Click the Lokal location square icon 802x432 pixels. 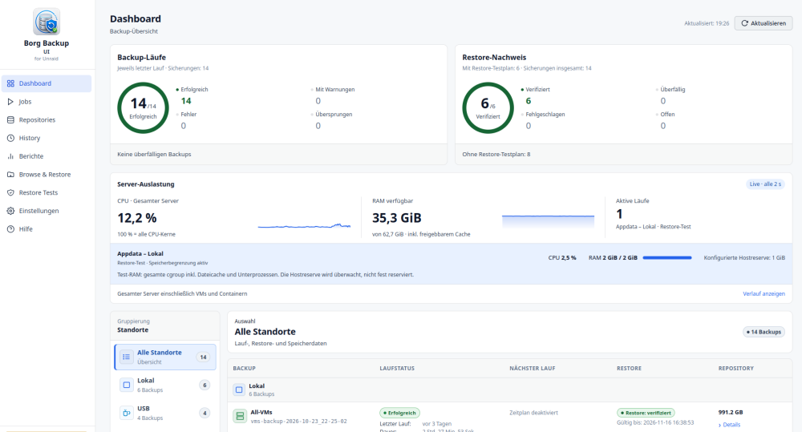point(127,385)
